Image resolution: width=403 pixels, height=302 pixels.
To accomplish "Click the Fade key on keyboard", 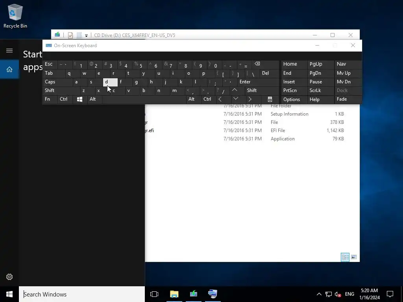I will point(348,99).
